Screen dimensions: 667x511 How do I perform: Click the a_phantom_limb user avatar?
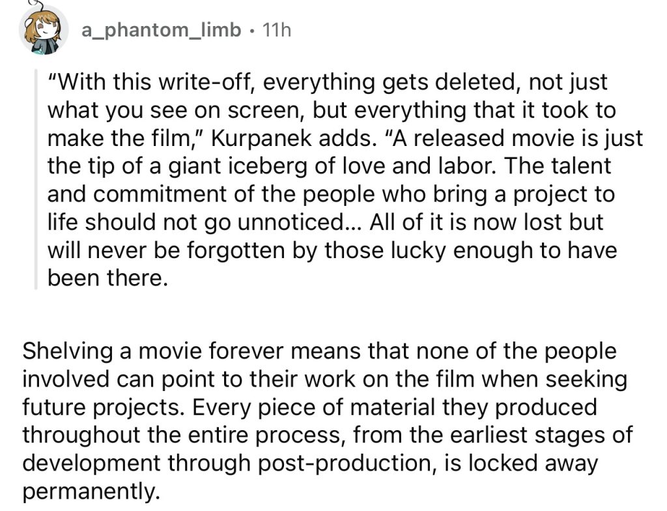[44, 31]
